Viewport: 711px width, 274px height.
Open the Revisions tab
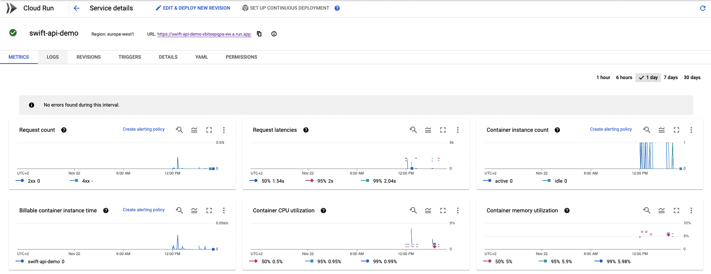pyautogui.click(x=89, y=57)
